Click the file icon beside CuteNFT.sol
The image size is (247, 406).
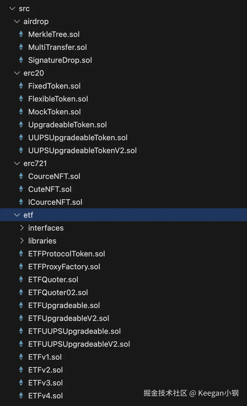(x=21, y=189)
